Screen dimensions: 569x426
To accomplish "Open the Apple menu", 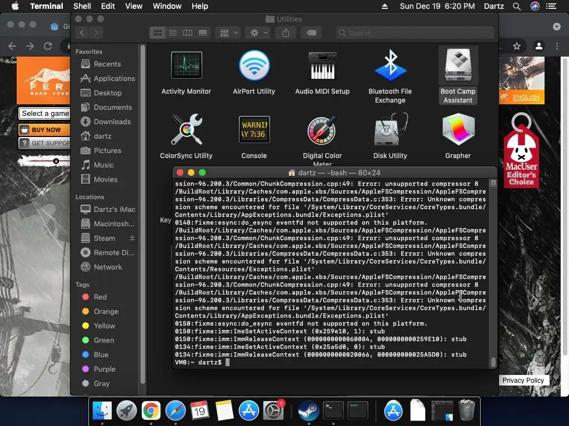I will point(15,6).
